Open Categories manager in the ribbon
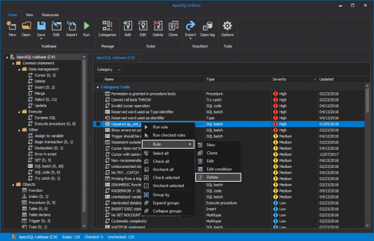This screenshot has height=241, width=374. point(107,28)
